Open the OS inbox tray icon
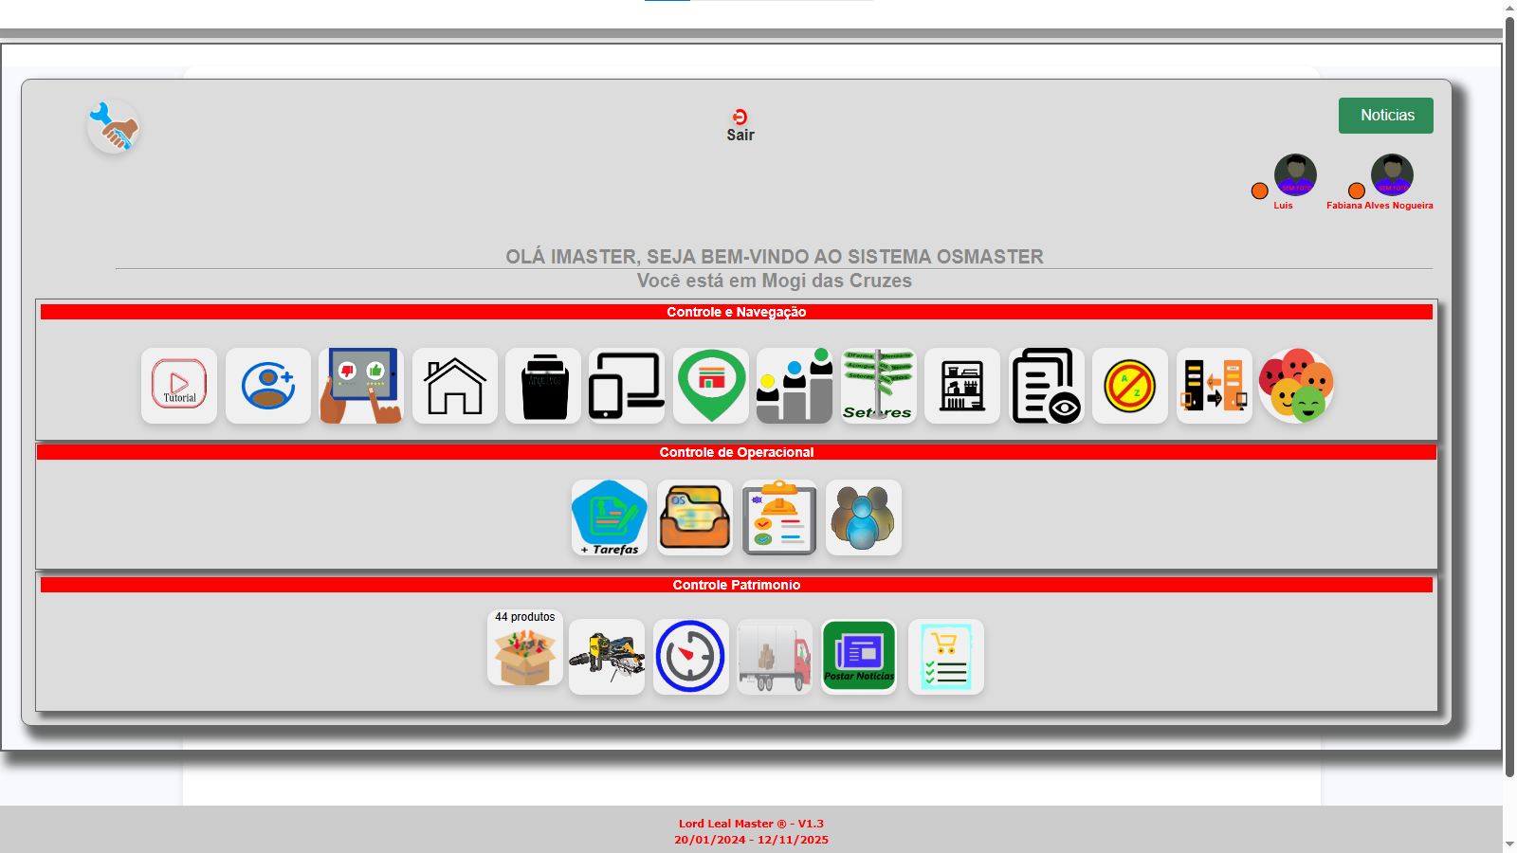This screenshot has height=853, width=1517. point(695,517)
